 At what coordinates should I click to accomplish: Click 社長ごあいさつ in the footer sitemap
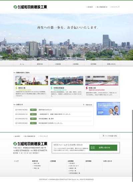point(74,166)
